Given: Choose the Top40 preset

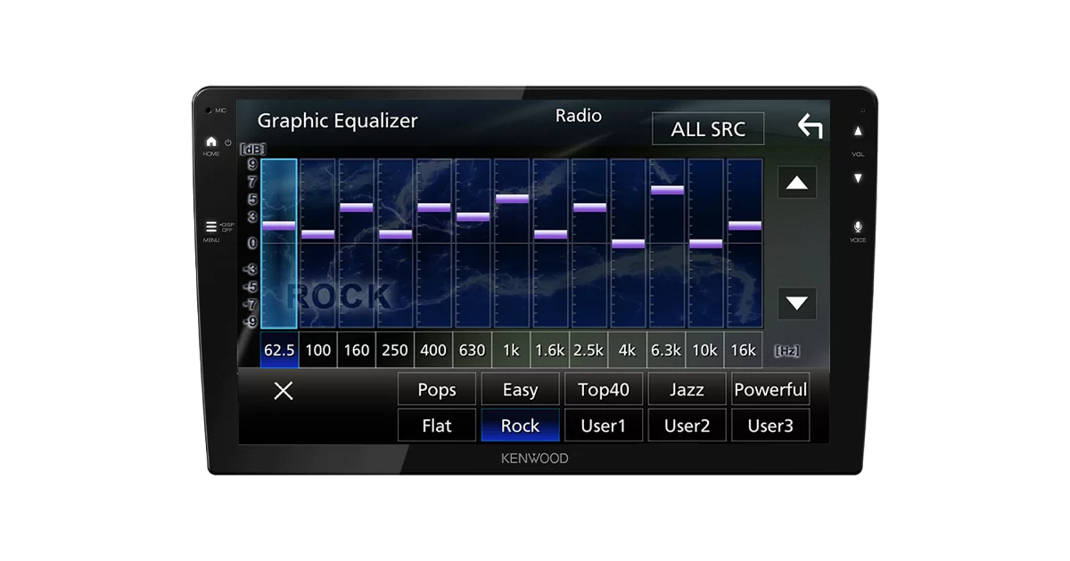Looking at the screenshot, I should 604,389.
